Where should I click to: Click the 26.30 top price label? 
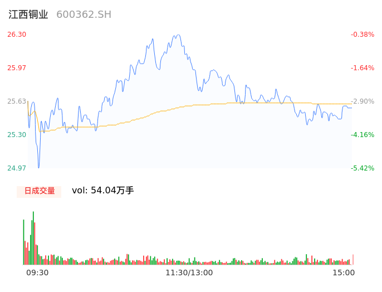[17, 35]
